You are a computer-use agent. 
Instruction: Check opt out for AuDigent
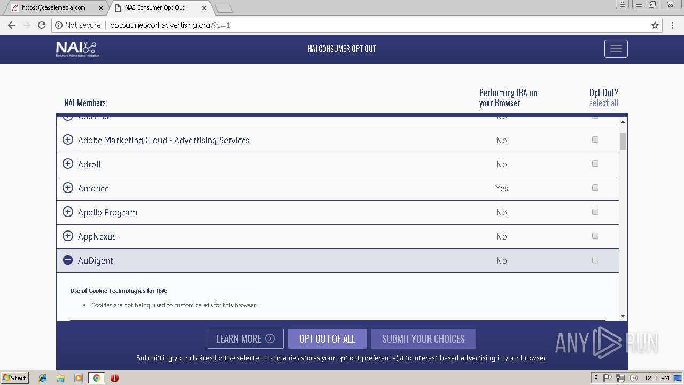tap(595, 260)
